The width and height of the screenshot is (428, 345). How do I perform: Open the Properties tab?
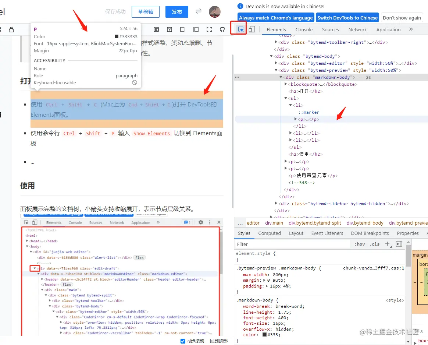(408, 233)
